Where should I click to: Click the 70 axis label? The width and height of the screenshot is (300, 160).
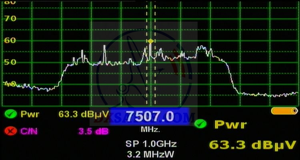point(10,18)
